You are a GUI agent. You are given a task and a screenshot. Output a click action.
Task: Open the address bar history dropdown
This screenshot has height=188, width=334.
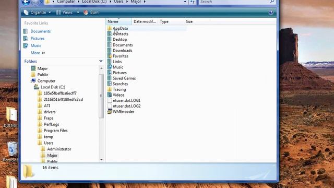pos(185,2)
